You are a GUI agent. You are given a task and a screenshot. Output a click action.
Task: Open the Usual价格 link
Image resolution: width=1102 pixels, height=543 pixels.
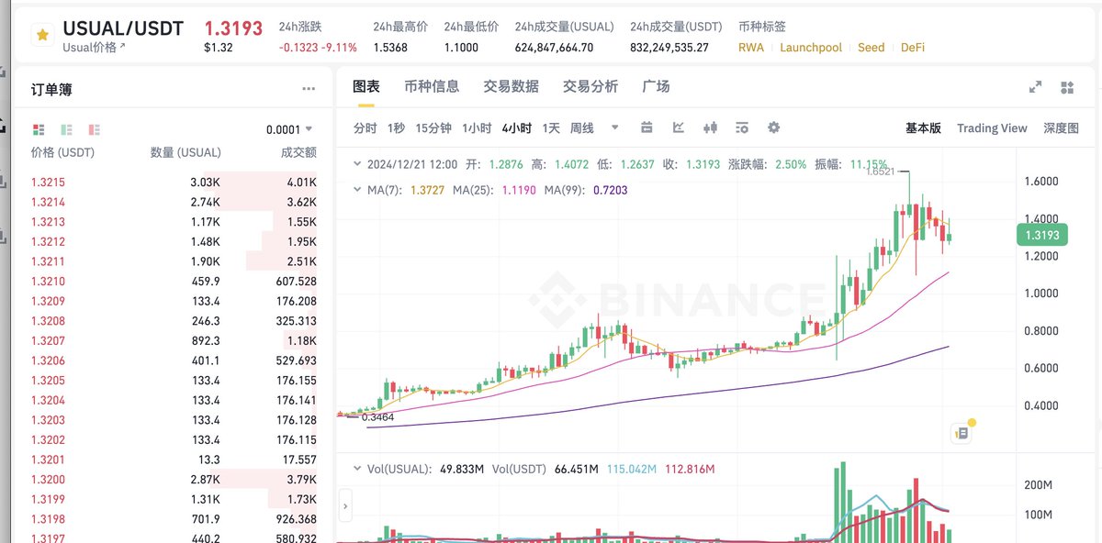pos(94,47)
